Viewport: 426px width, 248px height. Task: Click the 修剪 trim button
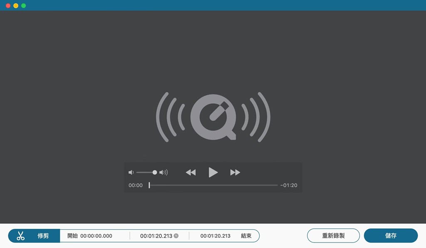pos(34,236)
